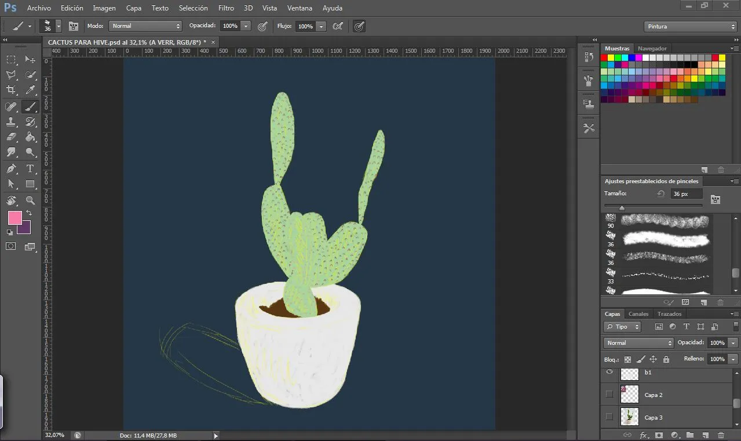The image size is (741, 441).
Task: Toggle Quick Mask mode
Action: click(x=11, y=246)
